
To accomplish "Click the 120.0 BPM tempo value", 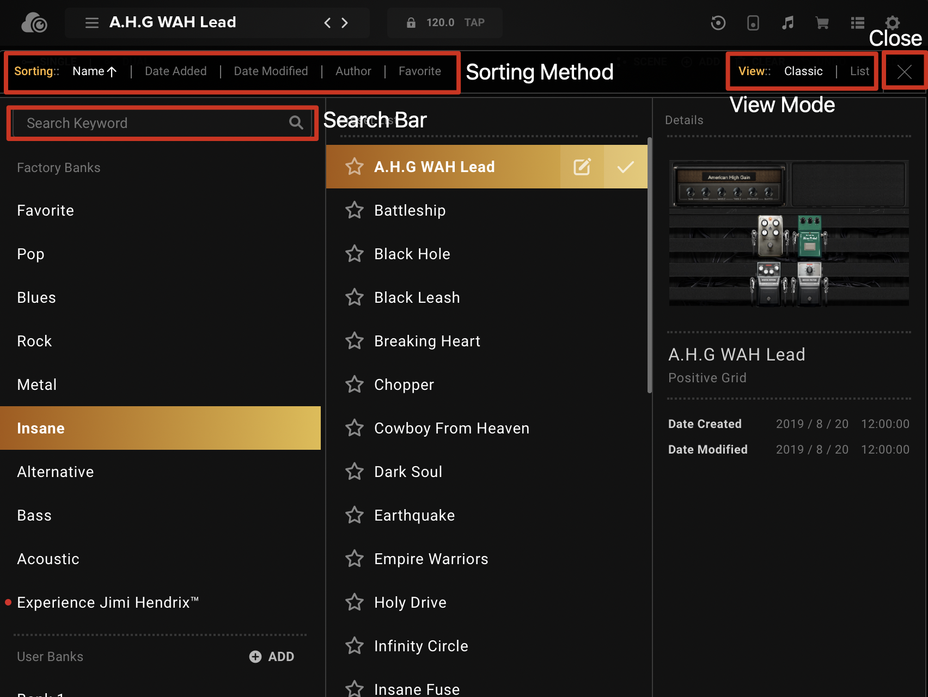I will coord(440,23).
